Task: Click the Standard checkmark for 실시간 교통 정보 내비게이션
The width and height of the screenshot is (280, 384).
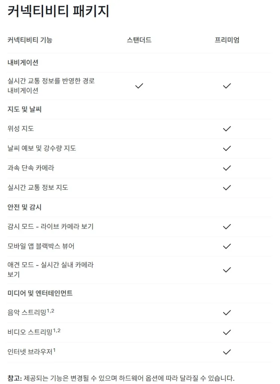Action: tap(139, 86)
